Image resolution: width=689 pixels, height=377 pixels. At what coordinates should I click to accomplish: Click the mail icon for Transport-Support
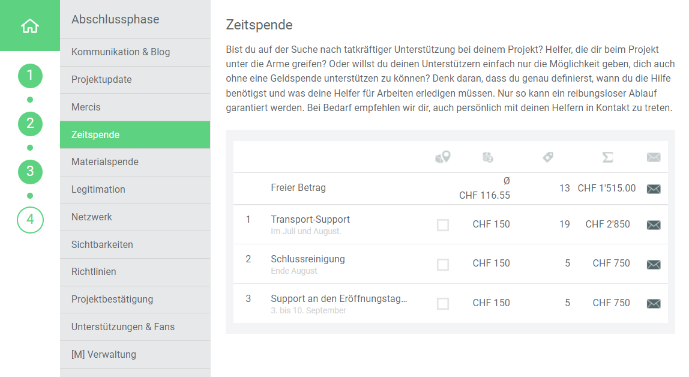pos(654,225)
